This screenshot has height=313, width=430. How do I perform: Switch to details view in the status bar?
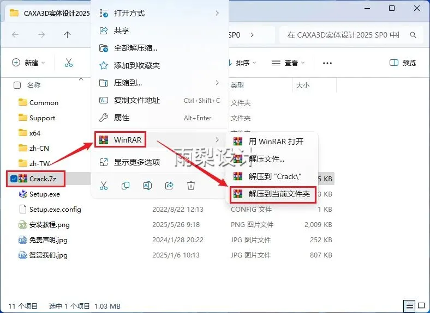(409, 306)
